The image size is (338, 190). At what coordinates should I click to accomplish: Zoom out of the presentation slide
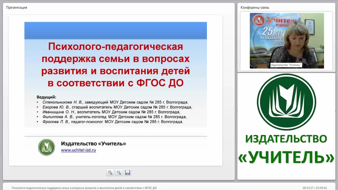(119, 172)
